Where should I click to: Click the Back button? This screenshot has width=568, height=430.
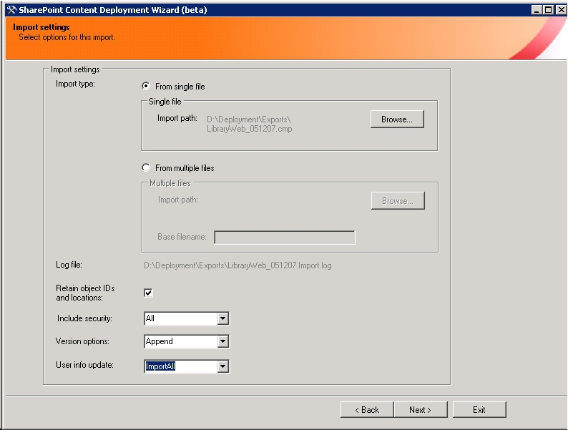pyautogui.click(x=367, y=410)
